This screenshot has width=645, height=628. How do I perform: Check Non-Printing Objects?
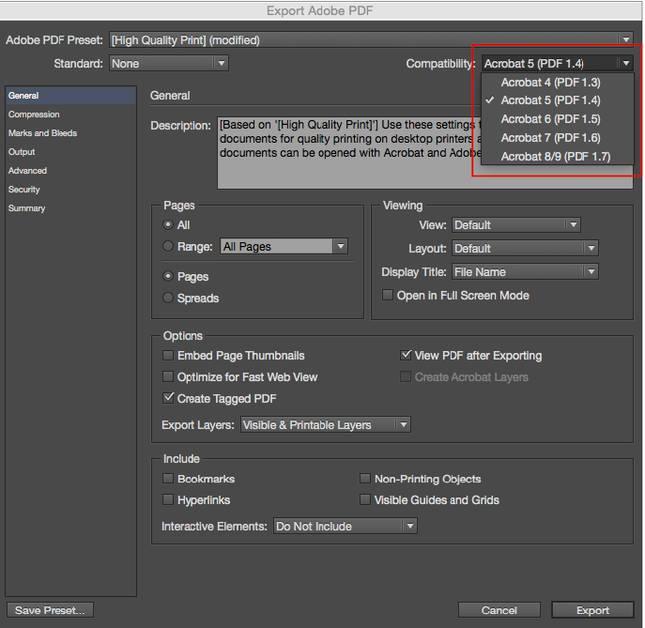click(365, 479)
